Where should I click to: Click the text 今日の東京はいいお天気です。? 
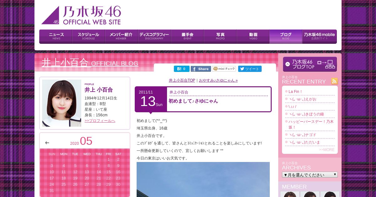tap(162, 158)
